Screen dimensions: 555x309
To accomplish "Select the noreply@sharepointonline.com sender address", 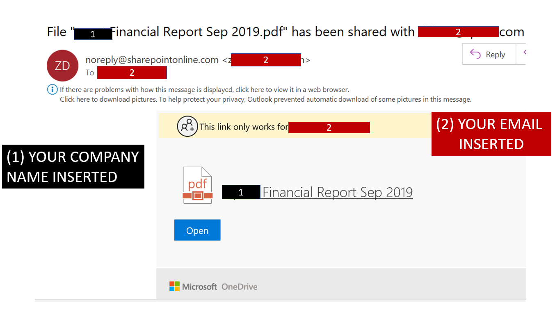I will [152, 60].
